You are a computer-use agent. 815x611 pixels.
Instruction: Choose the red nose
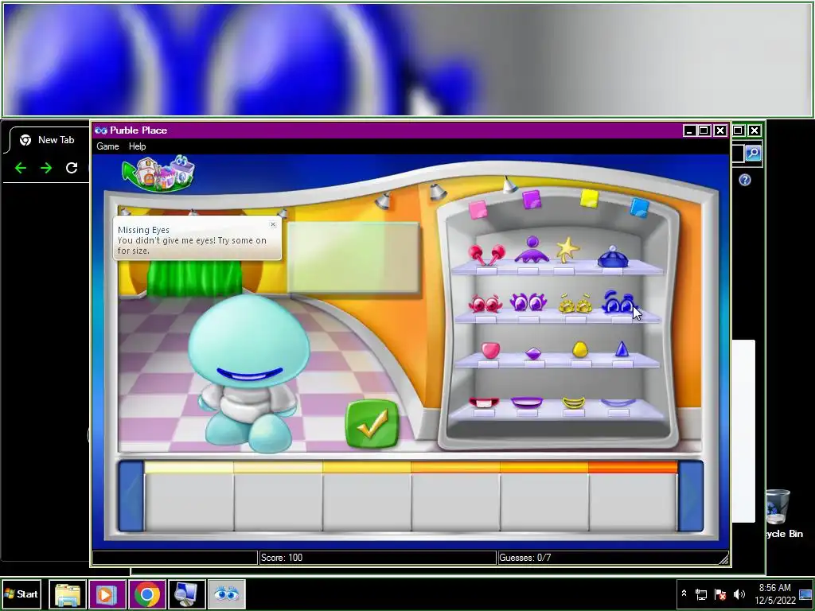coord(490,350)
